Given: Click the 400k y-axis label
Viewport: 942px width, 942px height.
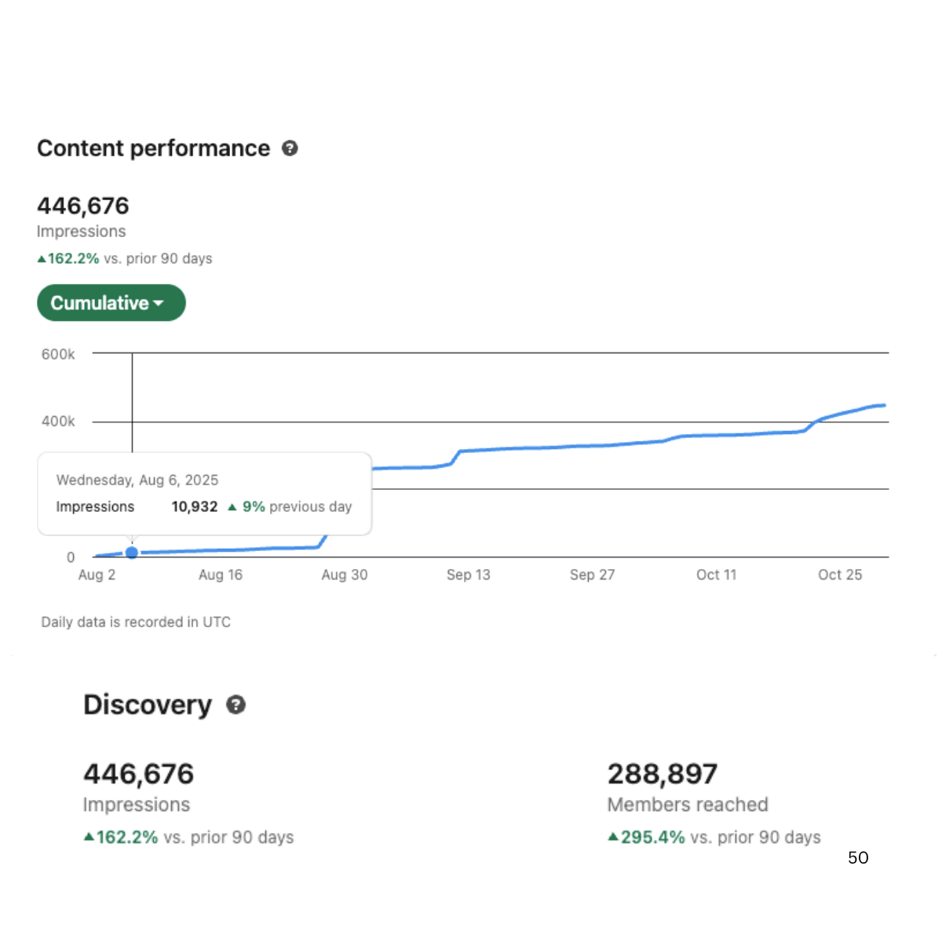Looking at the screenshot, I should point(58,422).
